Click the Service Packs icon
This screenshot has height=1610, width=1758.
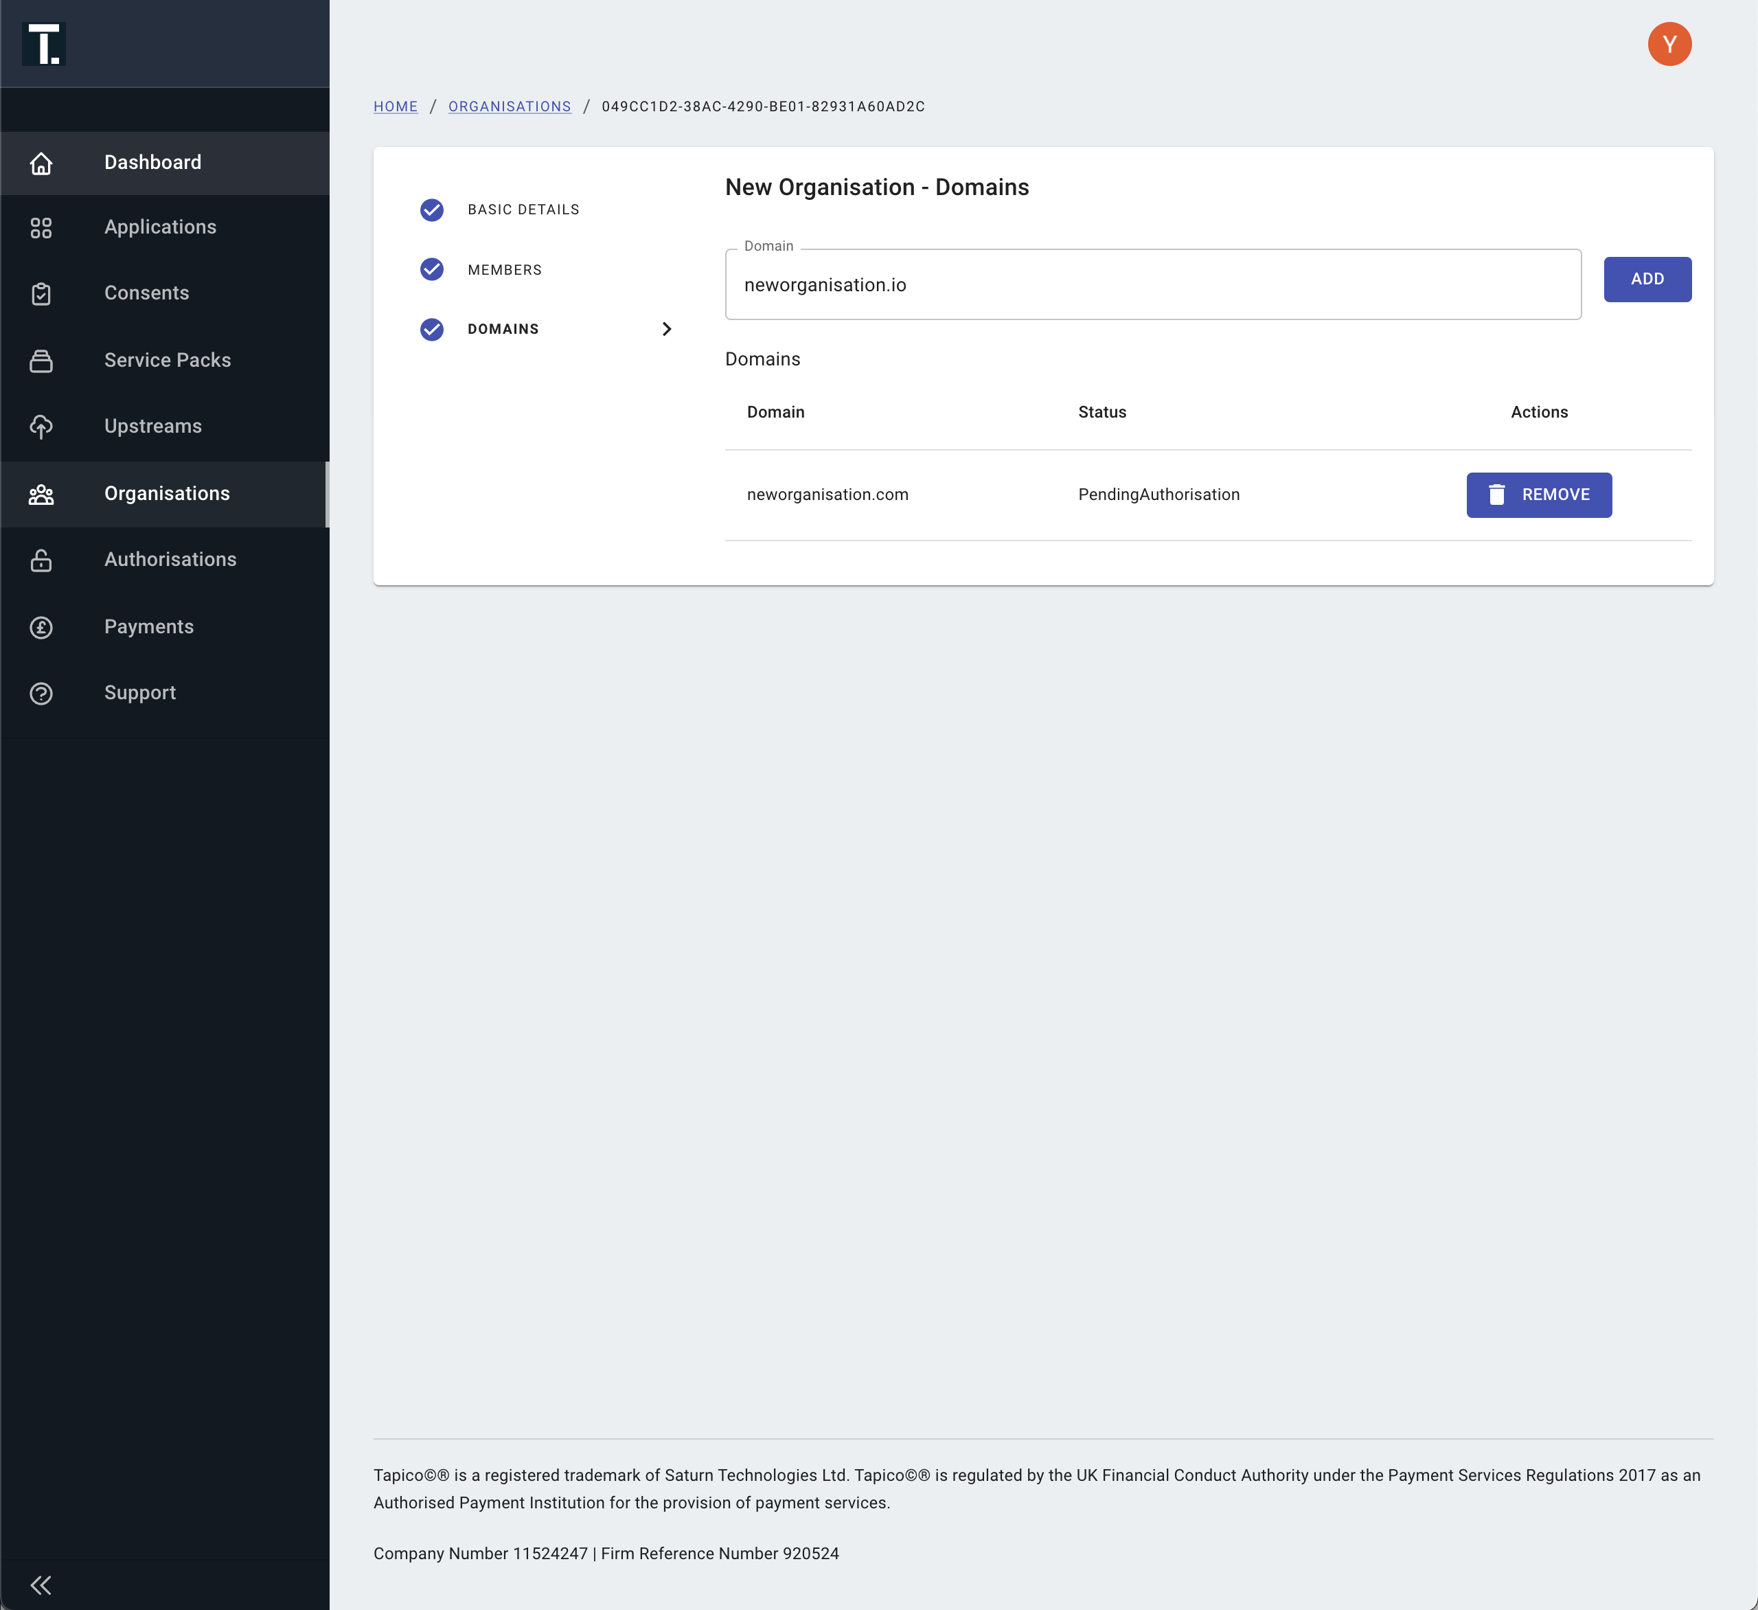41,360
